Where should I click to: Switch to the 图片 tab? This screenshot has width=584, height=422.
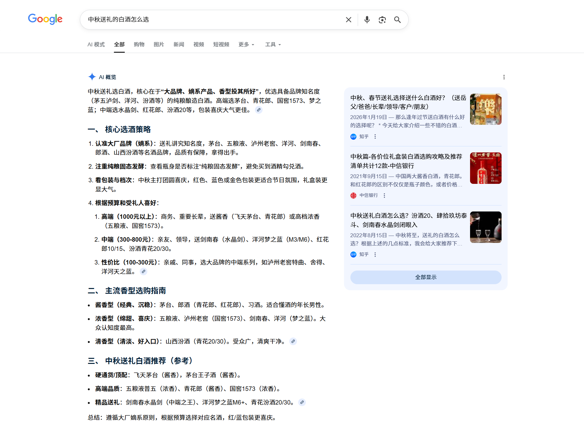(159, 44)
